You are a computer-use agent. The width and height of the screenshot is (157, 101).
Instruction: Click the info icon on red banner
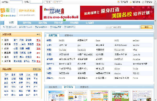153,7
